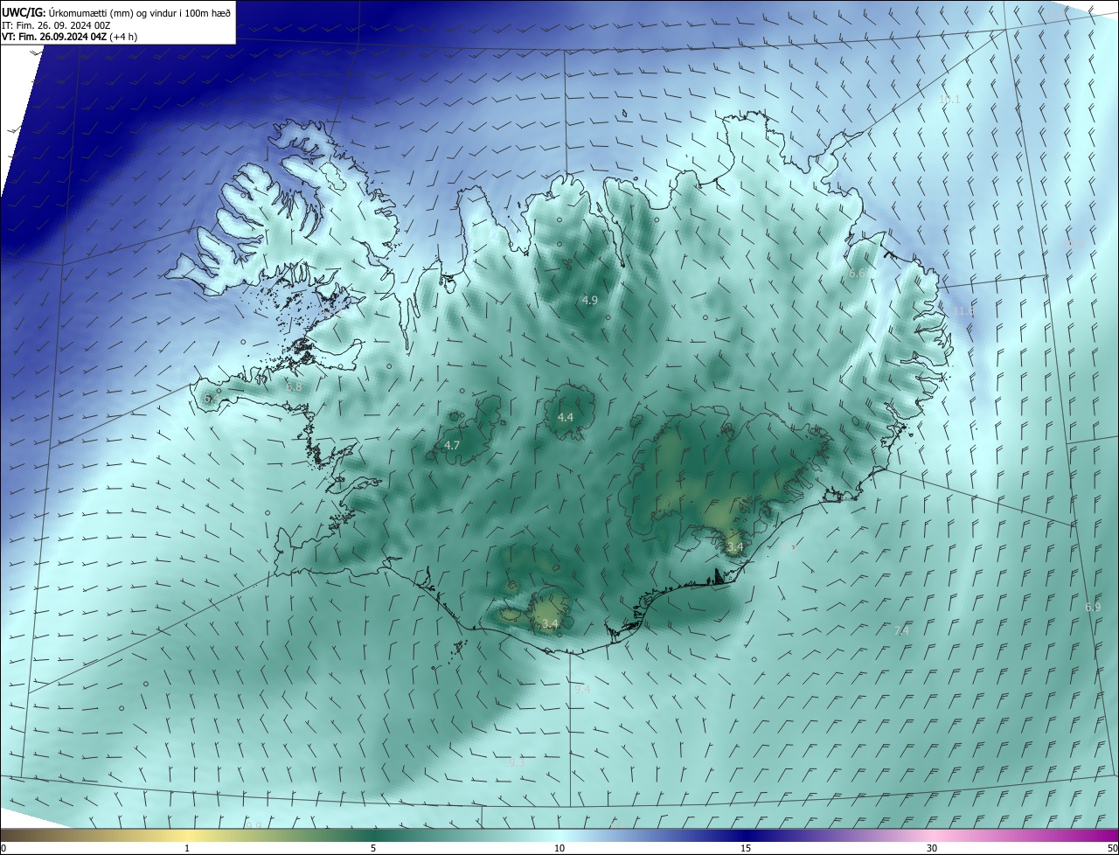This screenshot has width=1119, height=855.
Task: Click the 7.4 value southeast of Iceland
Action: pos(902,630)
